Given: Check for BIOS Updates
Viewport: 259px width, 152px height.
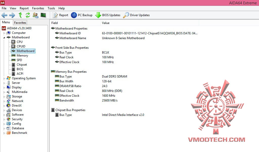Looking at the screenshot, I should pos(108,15).
